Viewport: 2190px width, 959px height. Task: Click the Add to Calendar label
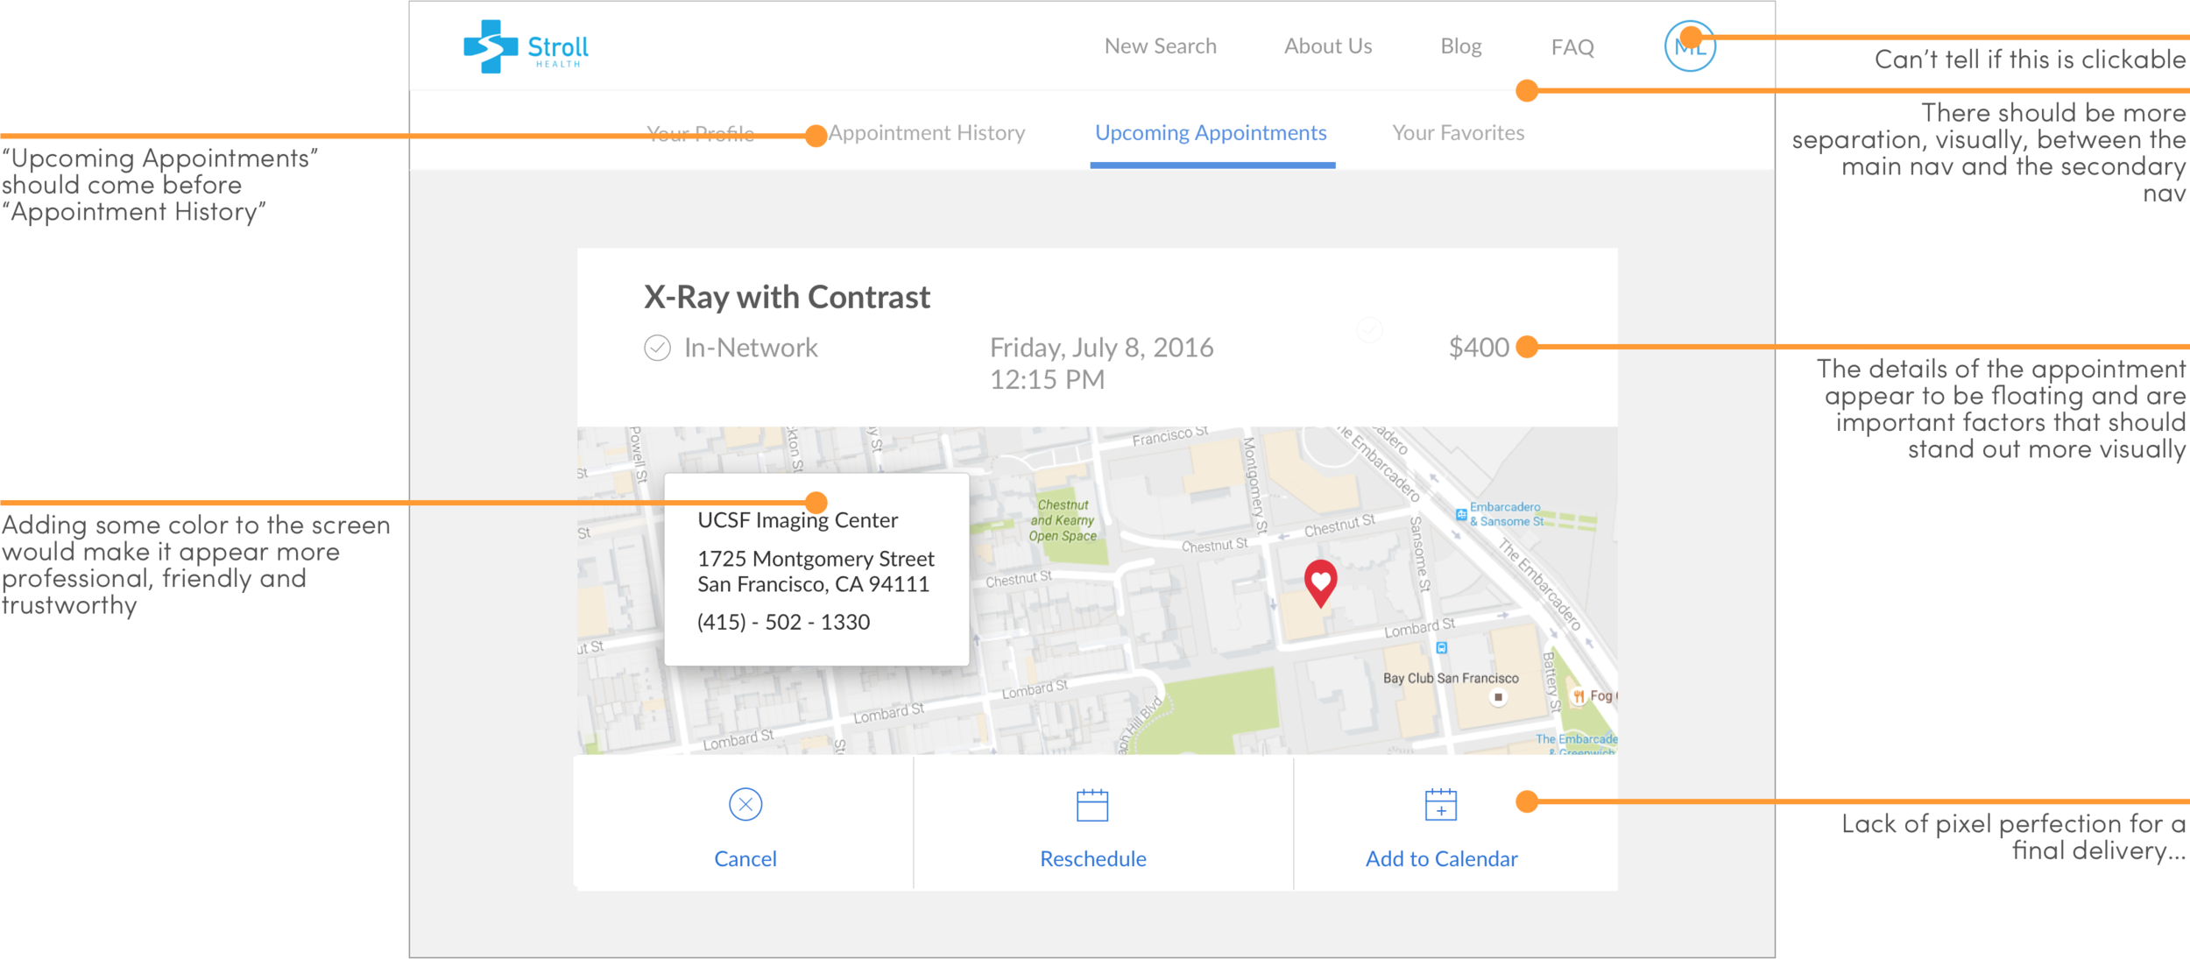point(1441,858)
